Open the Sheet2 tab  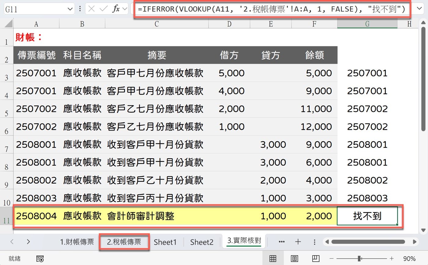coord(202,242)
